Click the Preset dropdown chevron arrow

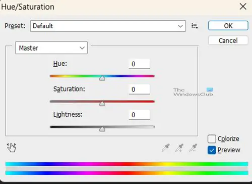[x=180, y=26]
